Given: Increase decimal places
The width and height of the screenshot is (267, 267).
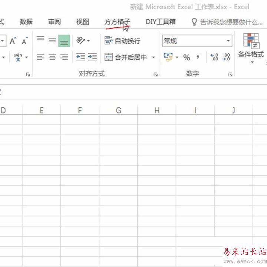Looking at the screenshot, I should 214,57.
